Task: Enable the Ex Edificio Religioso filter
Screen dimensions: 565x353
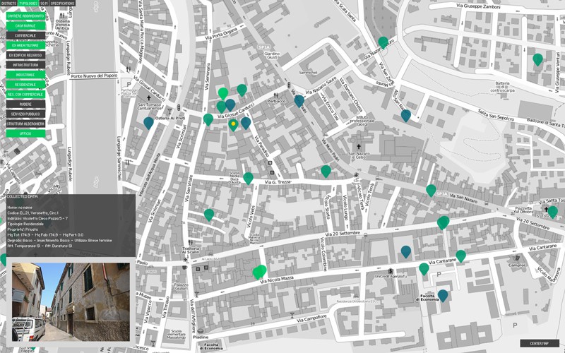Action: (25, 55)
